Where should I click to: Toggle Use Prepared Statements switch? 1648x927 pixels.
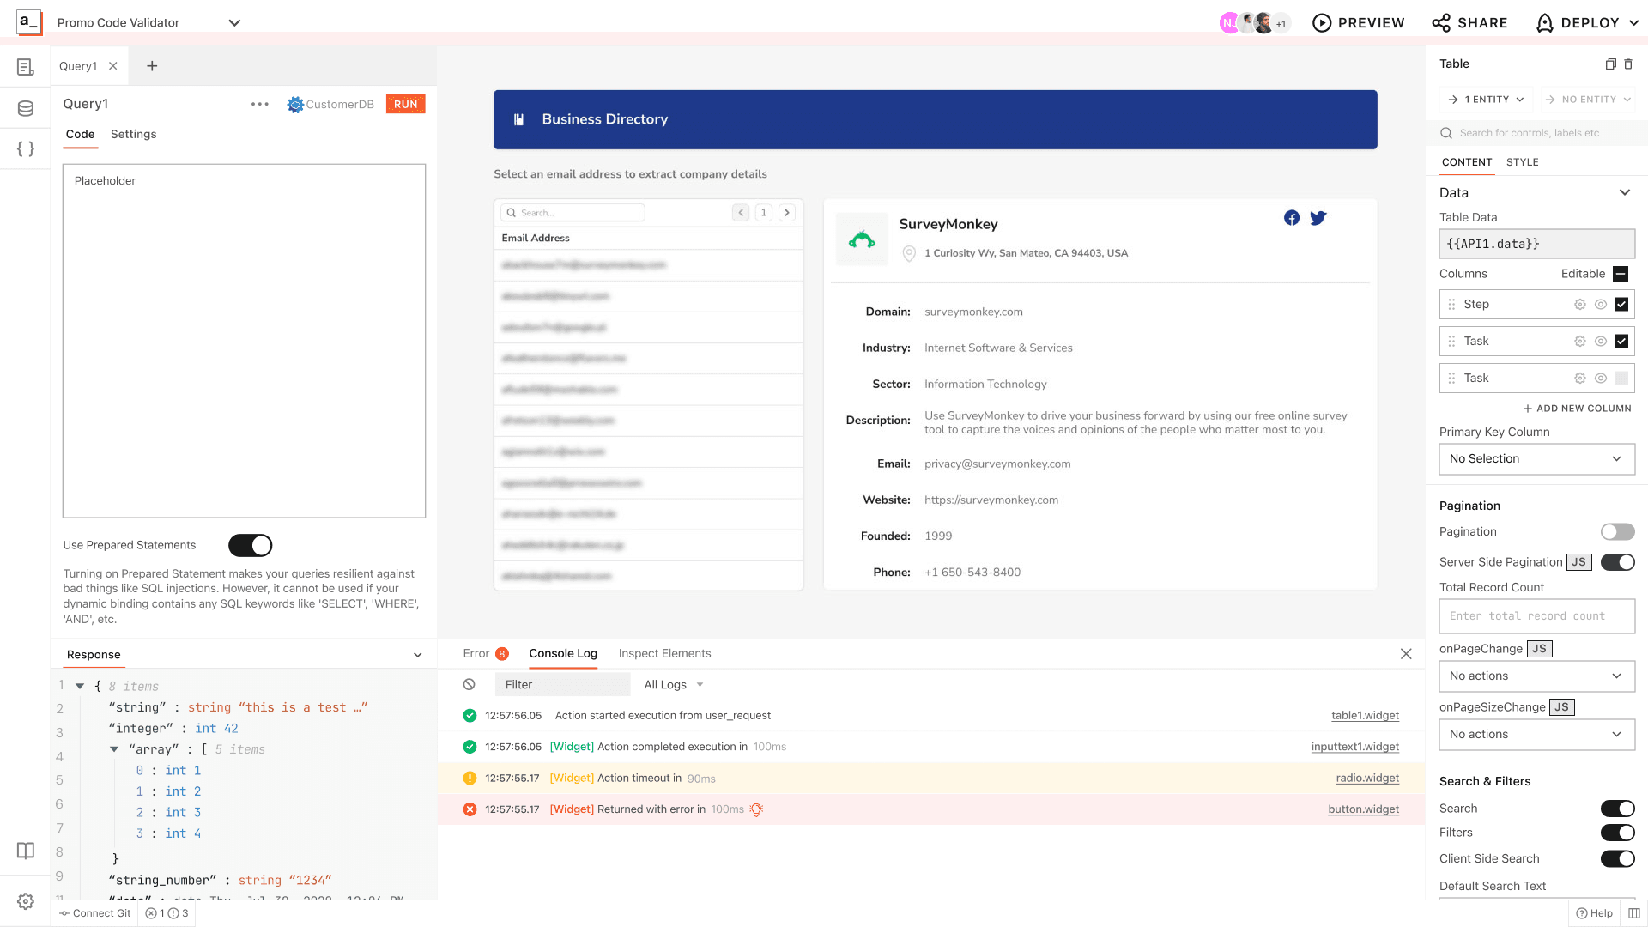coord(250,545)
